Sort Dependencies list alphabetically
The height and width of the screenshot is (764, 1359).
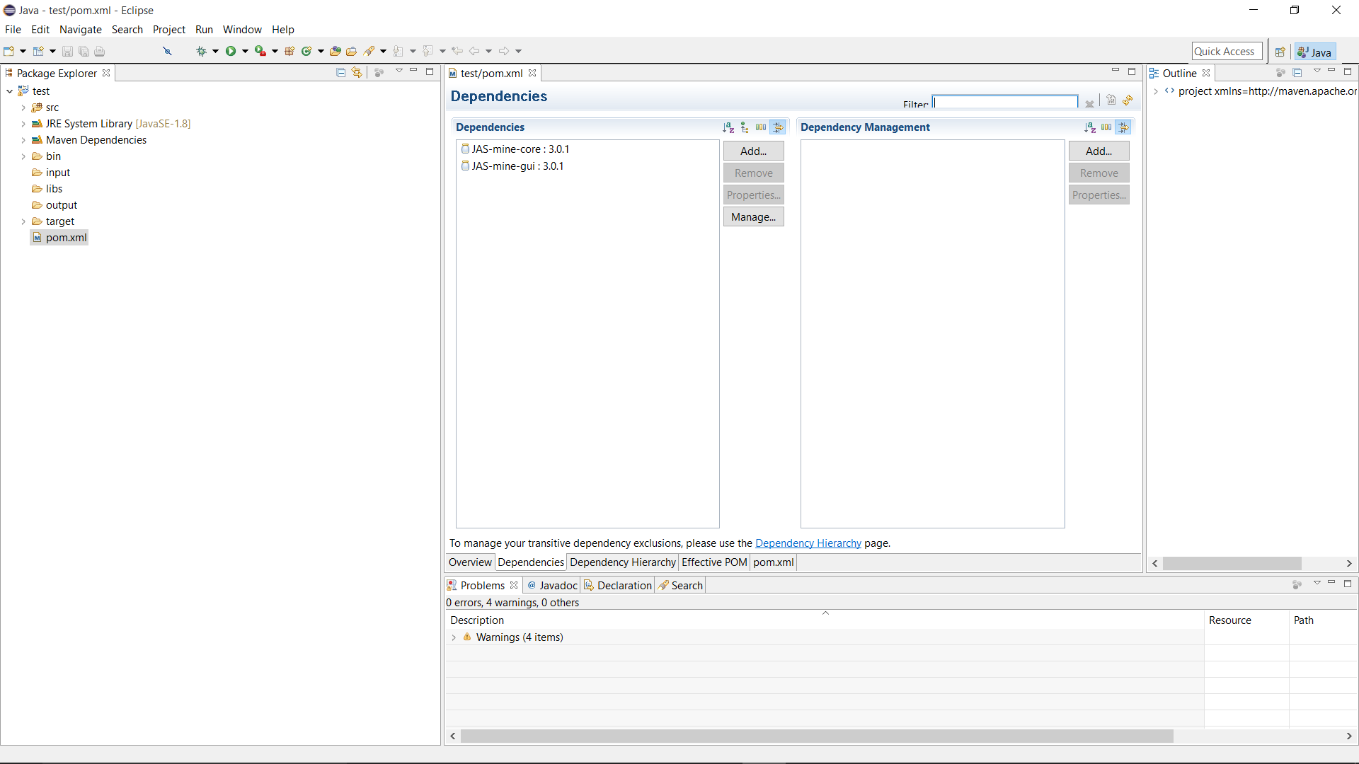728,127
